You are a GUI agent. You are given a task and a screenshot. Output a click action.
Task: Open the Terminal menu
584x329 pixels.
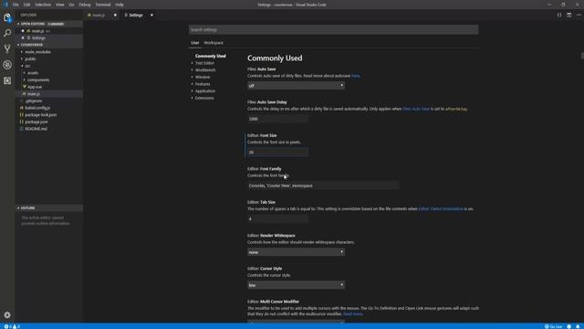(103, 5)
